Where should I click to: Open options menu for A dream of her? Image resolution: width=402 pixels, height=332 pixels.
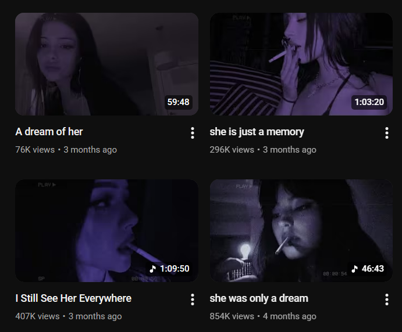(x=193, y=133)
